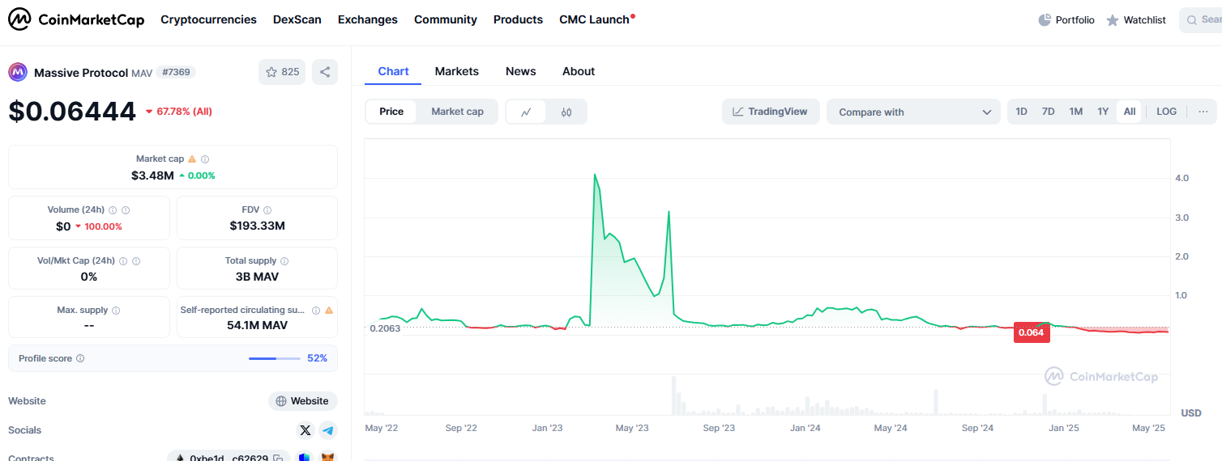Image resolution: width=1222 pixels, height=461 pixels.
Task: Select Price chart toggle
Action: [391, 112]
